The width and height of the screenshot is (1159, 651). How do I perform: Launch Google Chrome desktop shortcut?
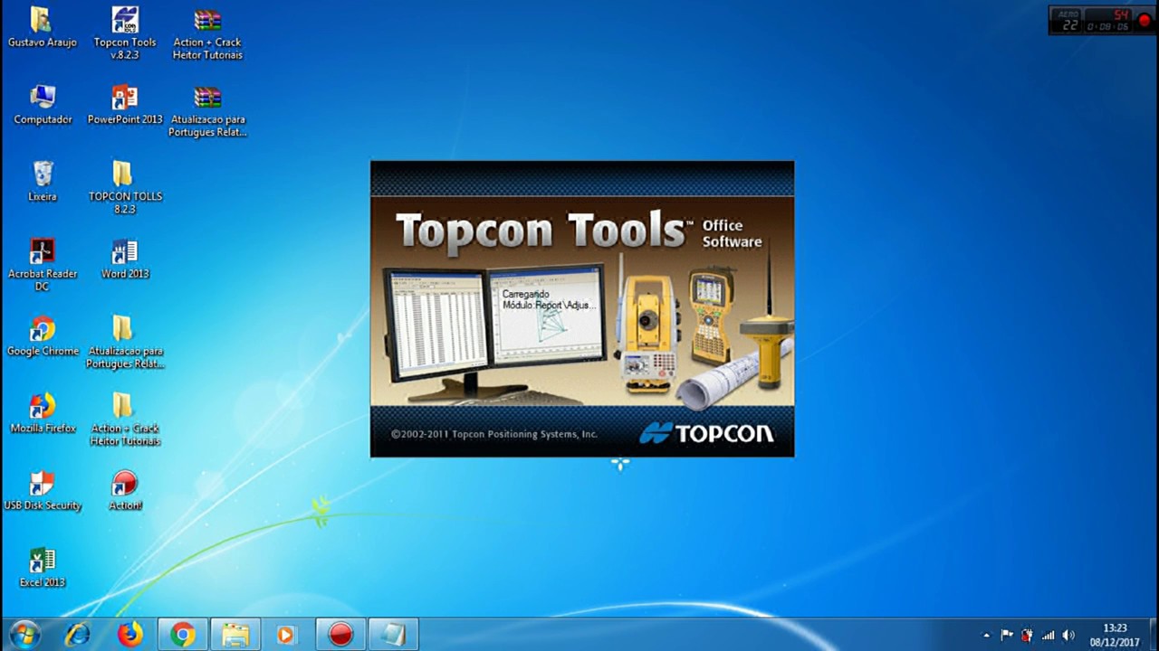(x=43, y=336)
